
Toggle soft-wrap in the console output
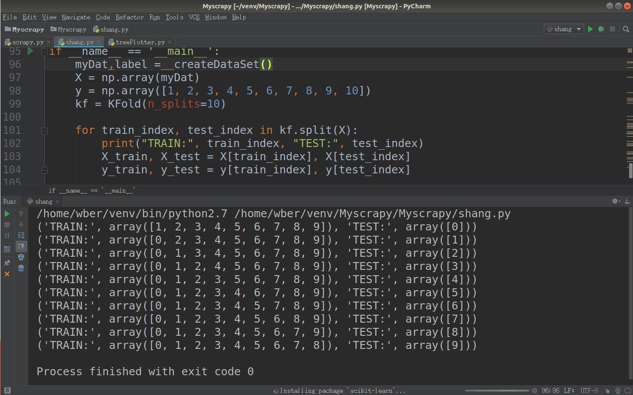(x=21, y=235)
